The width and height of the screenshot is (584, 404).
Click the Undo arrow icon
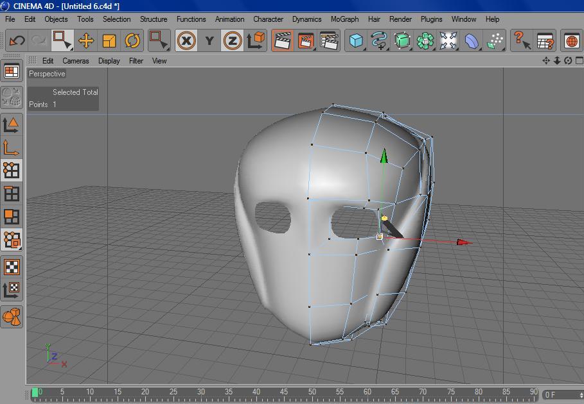(17, 40)
